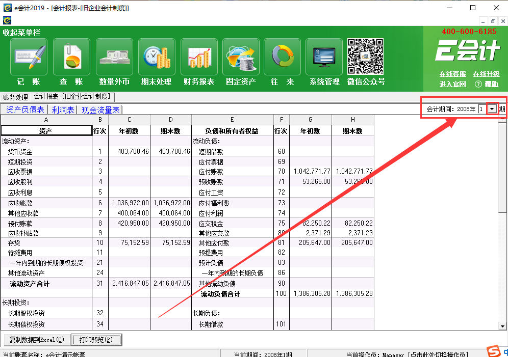Select column header H
508x357 pixels.
click(353, 120)
